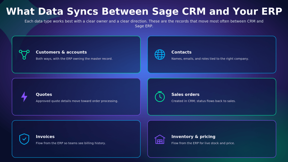Click the warehouse icon beside Inventory & pricing

[160, 139]
